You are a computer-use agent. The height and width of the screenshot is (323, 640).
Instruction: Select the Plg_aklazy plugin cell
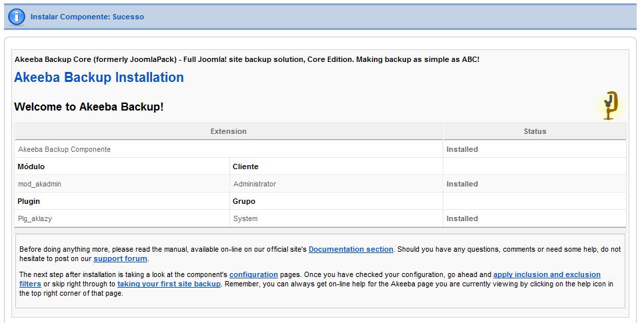coord(122,218)
